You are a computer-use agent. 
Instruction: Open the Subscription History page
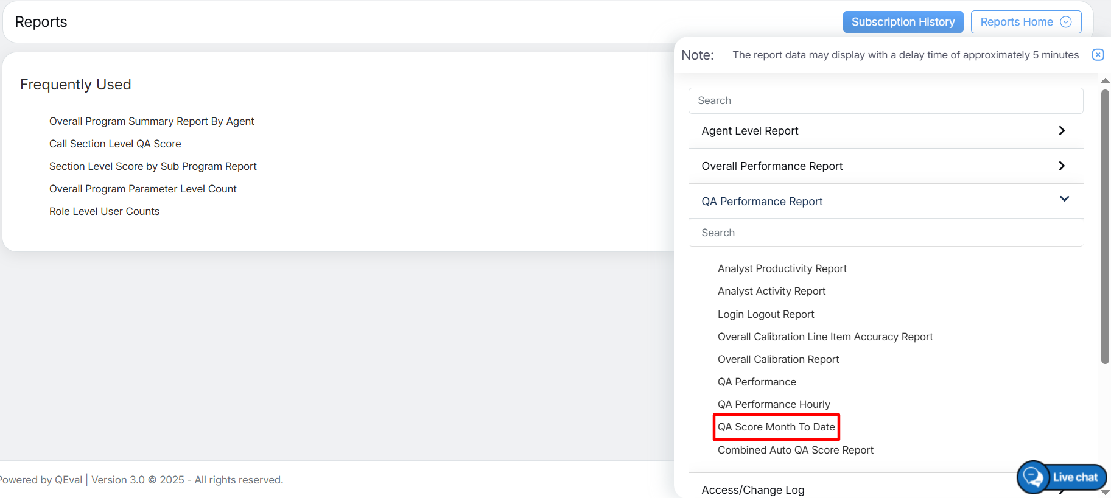(902, 22)
